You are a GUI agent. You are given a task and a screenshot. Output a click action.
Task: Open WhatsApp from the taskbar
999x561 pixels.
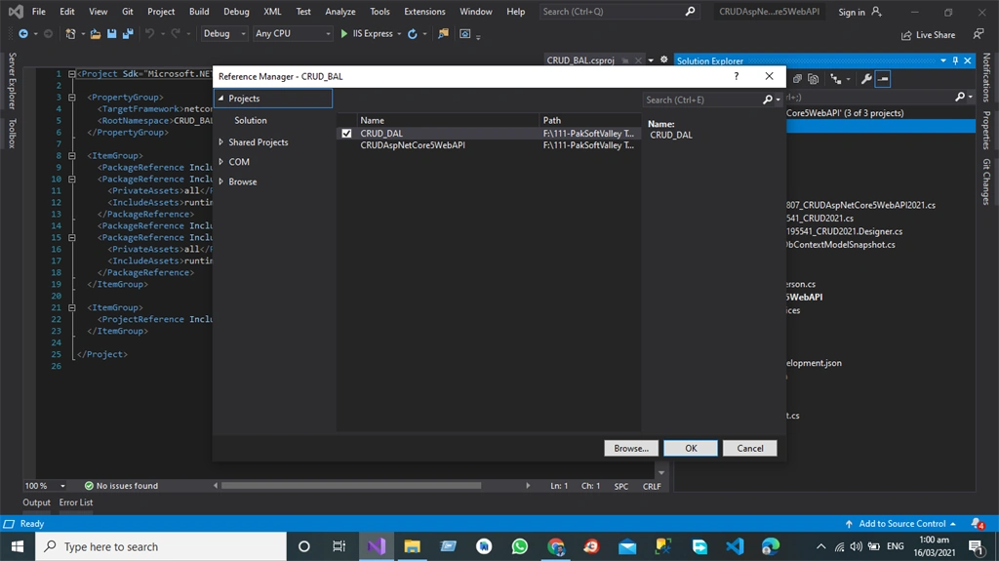[x=520, y=546]
